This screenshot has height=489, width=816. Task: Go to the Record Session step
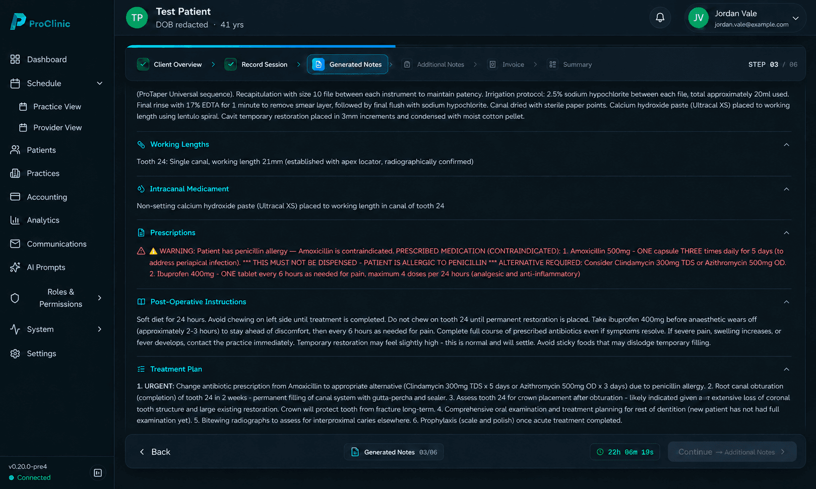click(x=257, y=64)
